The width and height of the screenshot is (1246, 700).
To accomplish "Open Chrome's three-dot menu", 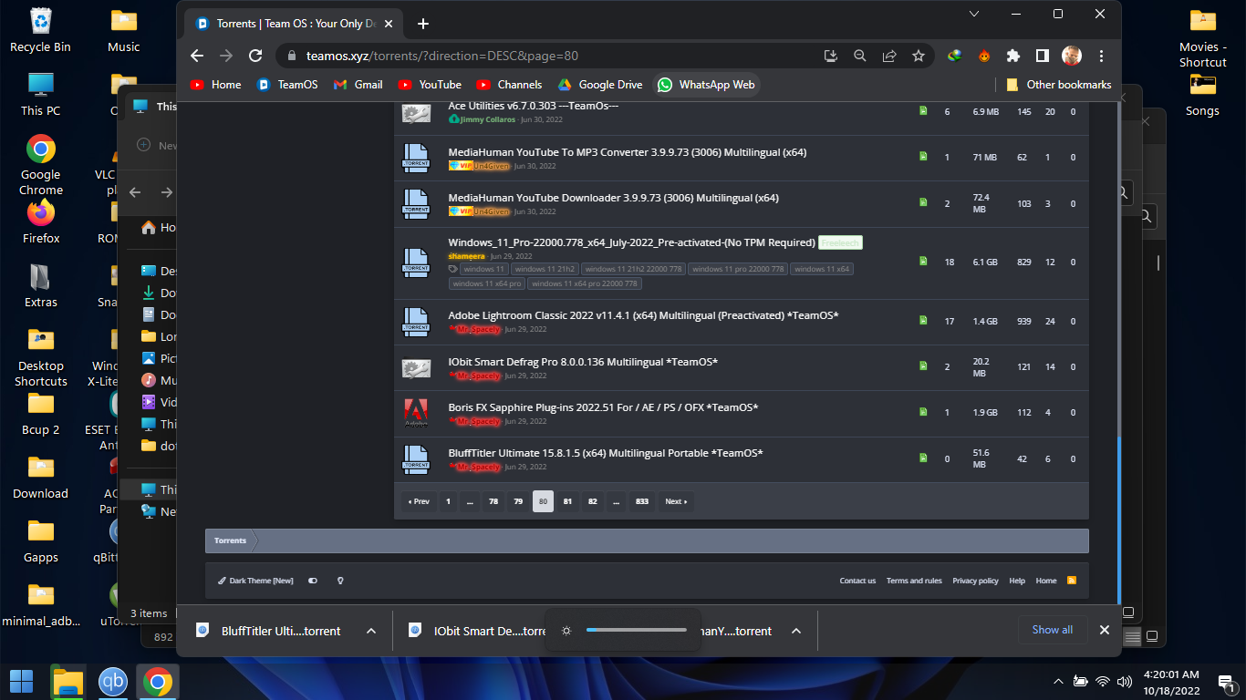I will 1101,56.
